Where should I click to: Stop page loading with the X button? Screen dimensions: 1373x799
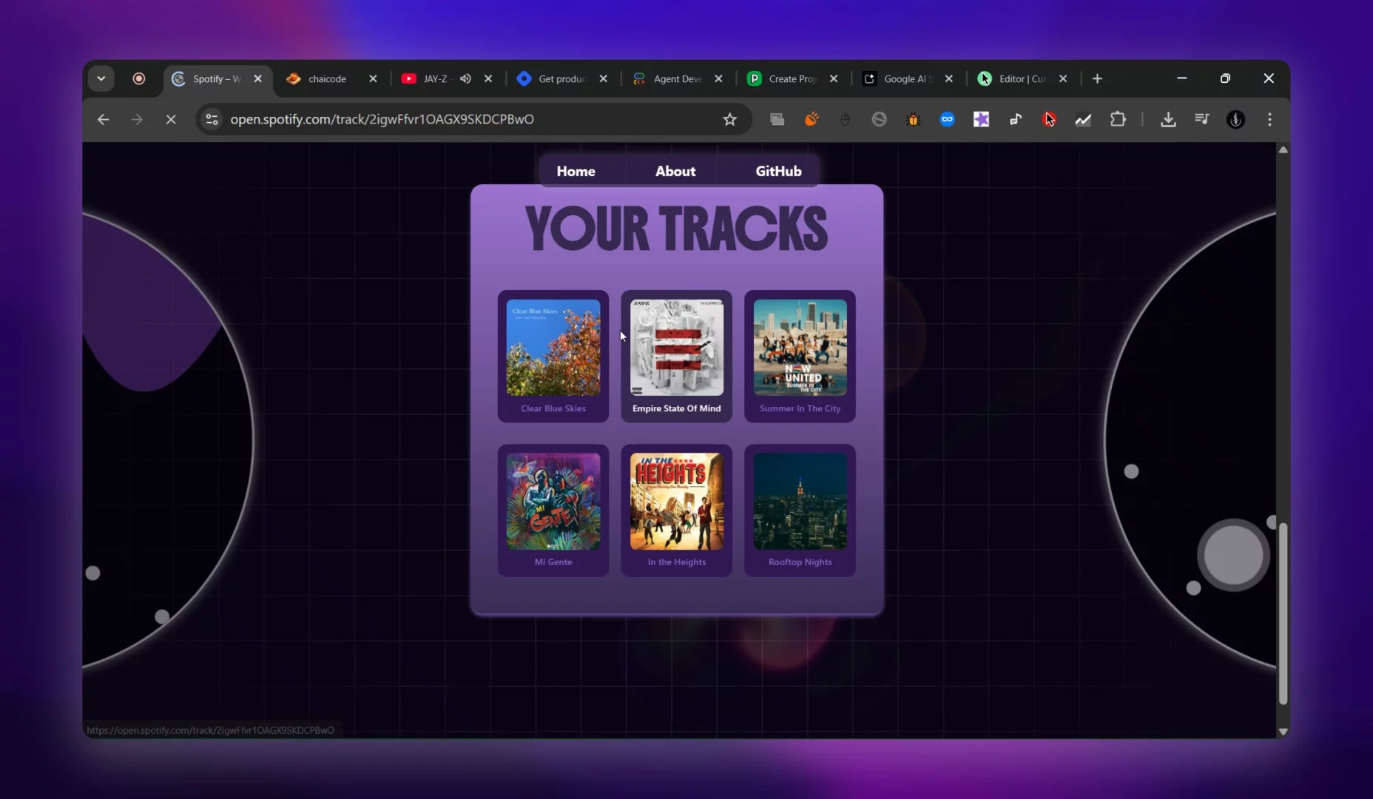[171, 119]
